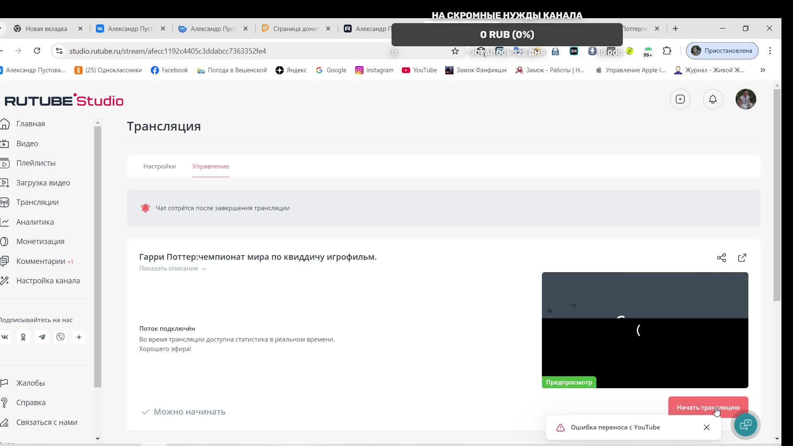Click the page vertical scrollbar
793x446 pixels.
777,194
